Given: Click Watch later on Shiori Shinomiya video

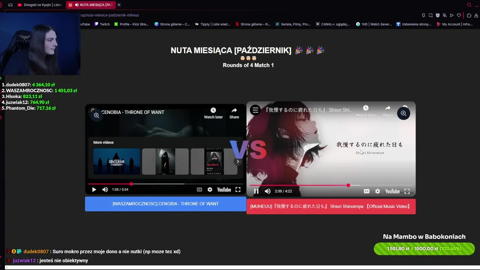Looking at the screenshot, I should tap(366, 111).
